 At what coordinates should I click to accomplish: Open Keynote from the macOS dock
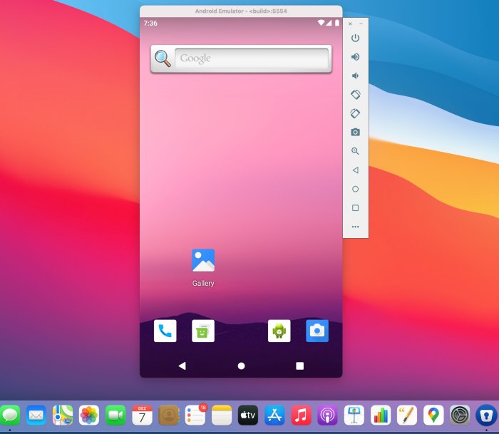click(x=354, y=415)
